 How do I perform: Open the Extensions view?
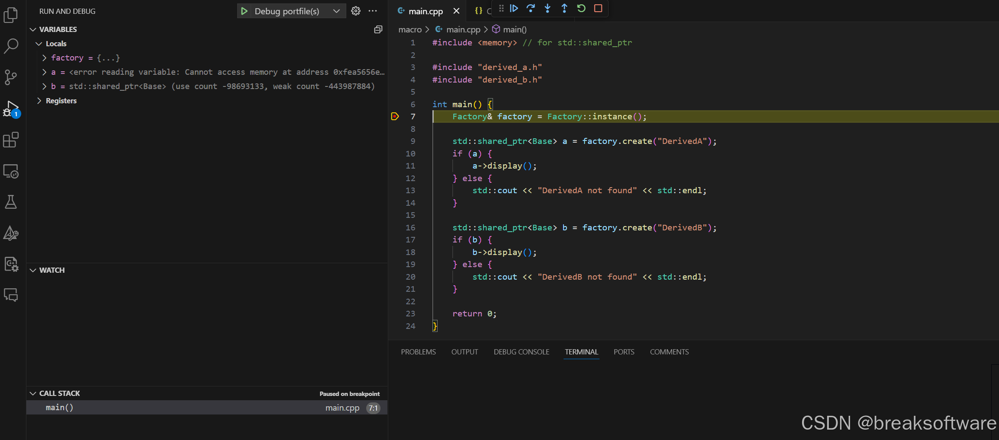click(x=11, y=140)
